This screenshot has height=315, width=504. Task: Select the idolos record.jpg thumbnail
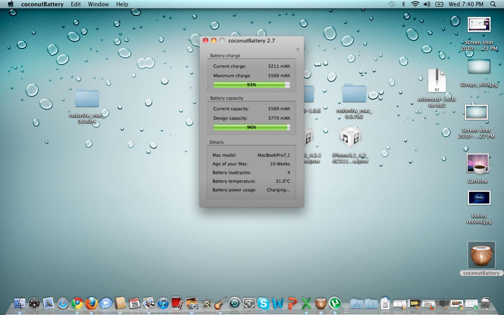[x=479, y=198]
